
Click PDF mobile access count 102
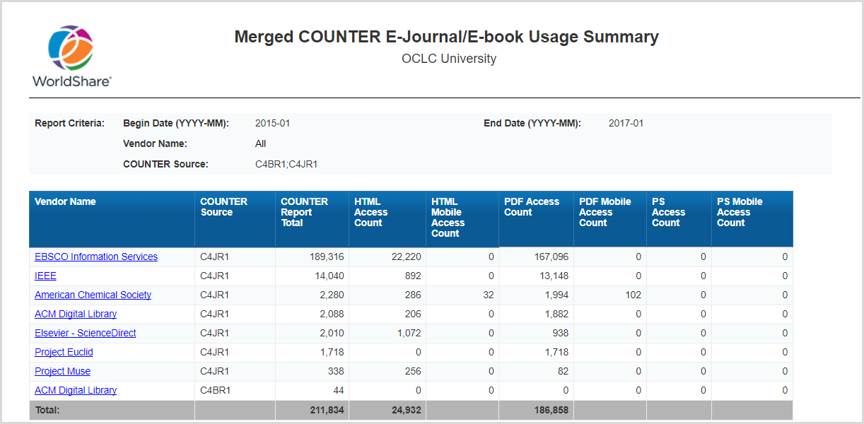pyautogui.click(x=633, y=295)
